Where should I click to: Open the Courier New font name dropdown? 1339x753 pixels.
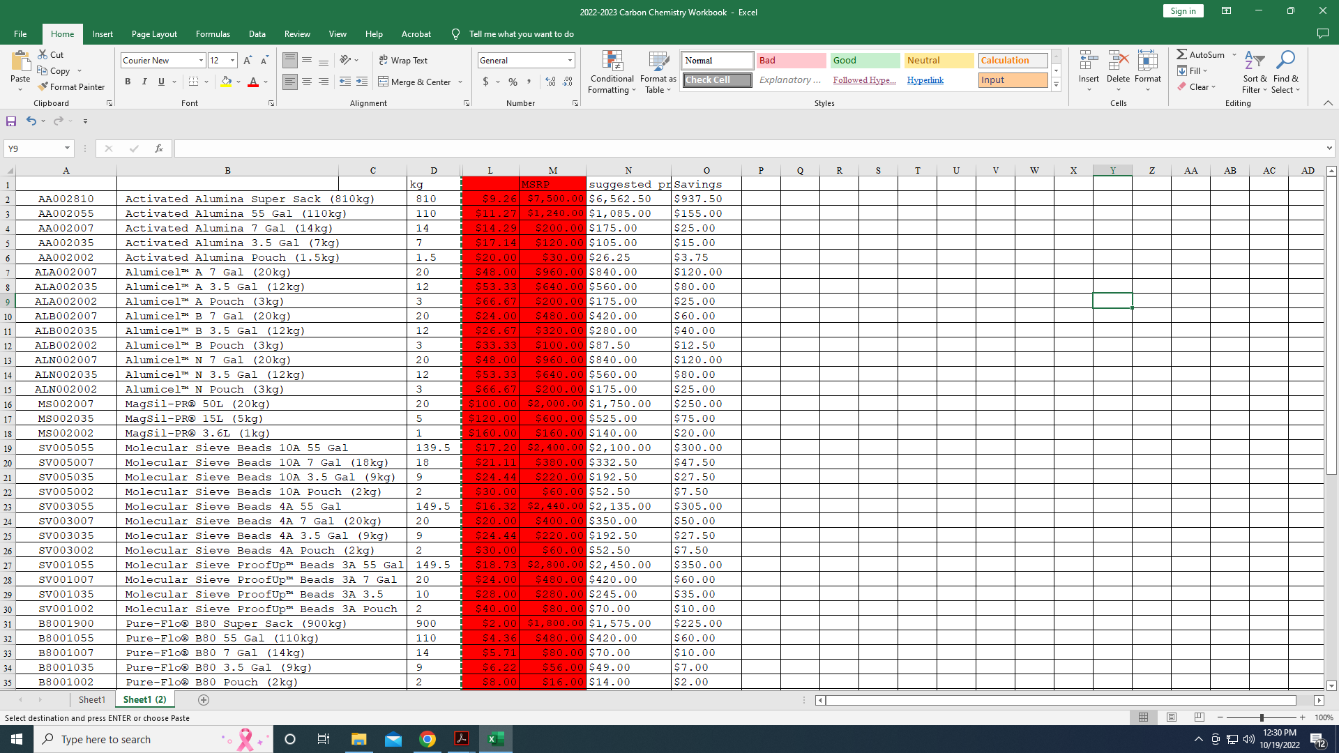202,61
